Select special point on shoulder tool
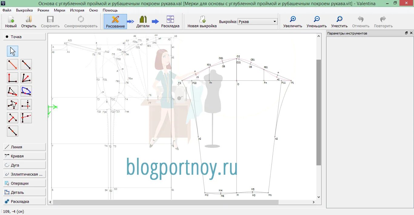The image size is (414, 215). [13, 91]
